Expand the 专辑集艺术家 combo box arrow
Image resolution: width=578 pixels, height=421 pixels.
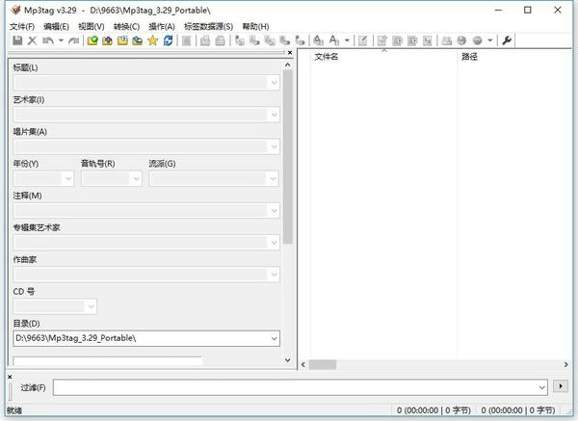tap(274, 243)
